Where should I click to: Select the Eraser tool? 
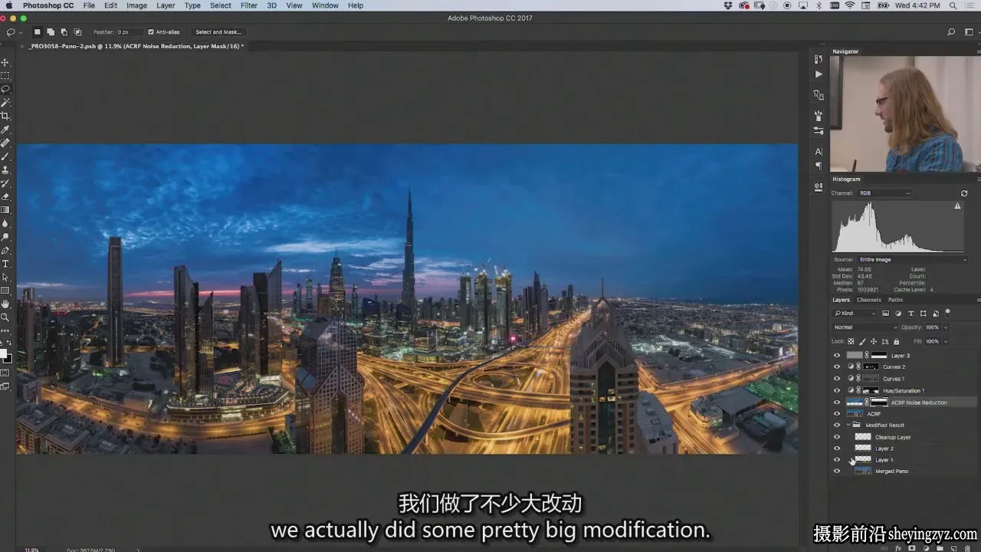[x=5, y=196]
